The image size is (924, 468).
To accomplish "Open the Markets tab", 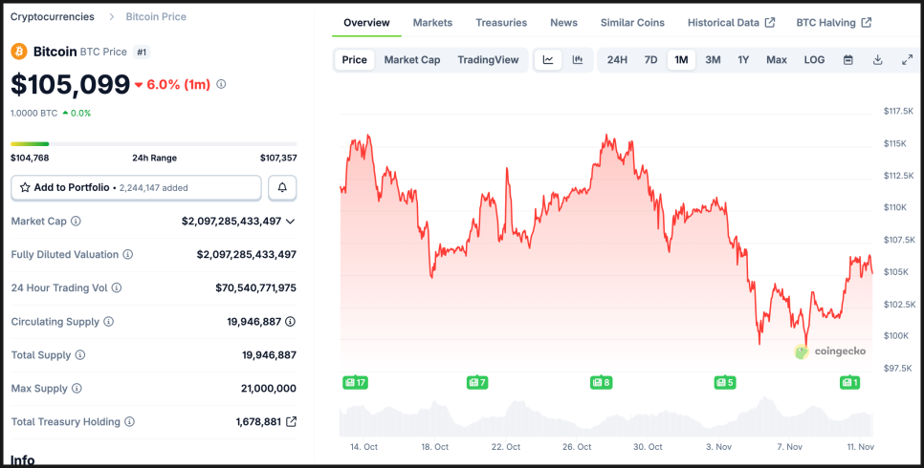I will [x=432, y=23].
